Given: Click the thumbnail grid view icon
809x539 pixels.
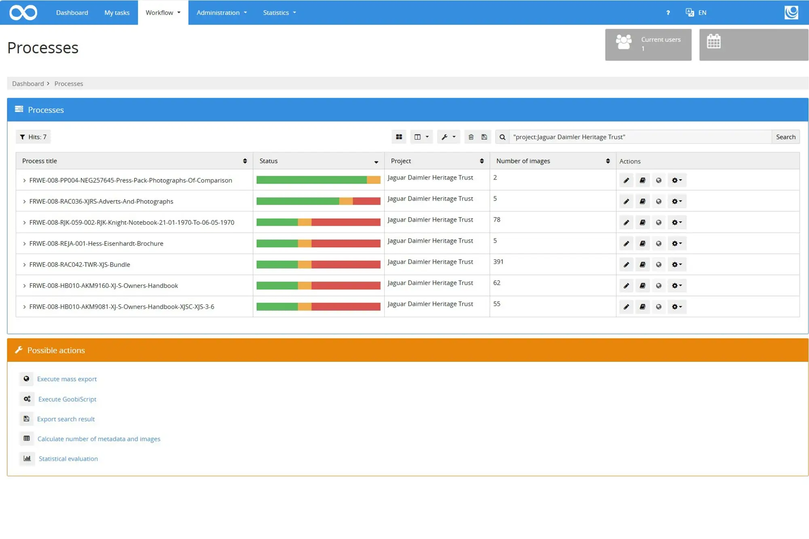Looking at the screenshot, I should pyautogui.click(x=399, y=137).
